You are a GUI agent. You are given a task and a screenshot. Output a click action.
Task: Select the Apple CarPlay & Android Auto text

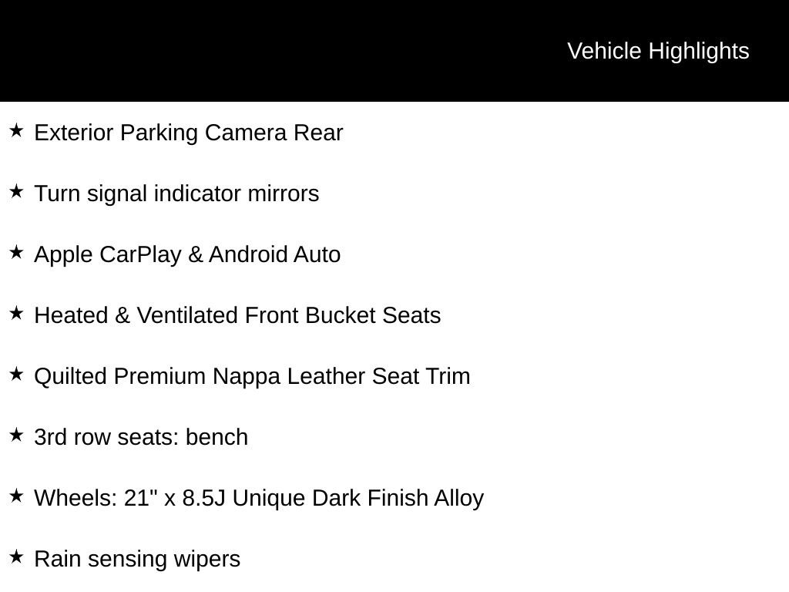[x=187, y=254]
